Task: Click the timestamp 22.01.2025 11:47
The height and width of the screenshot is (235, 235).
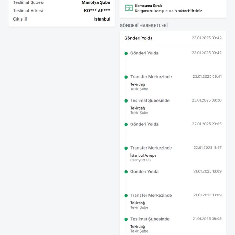Action: click(207, 148)
